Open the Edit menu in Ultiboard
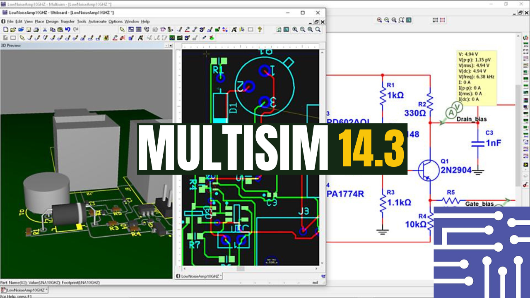This screenshot has width=530, height=298. tap(19, 22)
